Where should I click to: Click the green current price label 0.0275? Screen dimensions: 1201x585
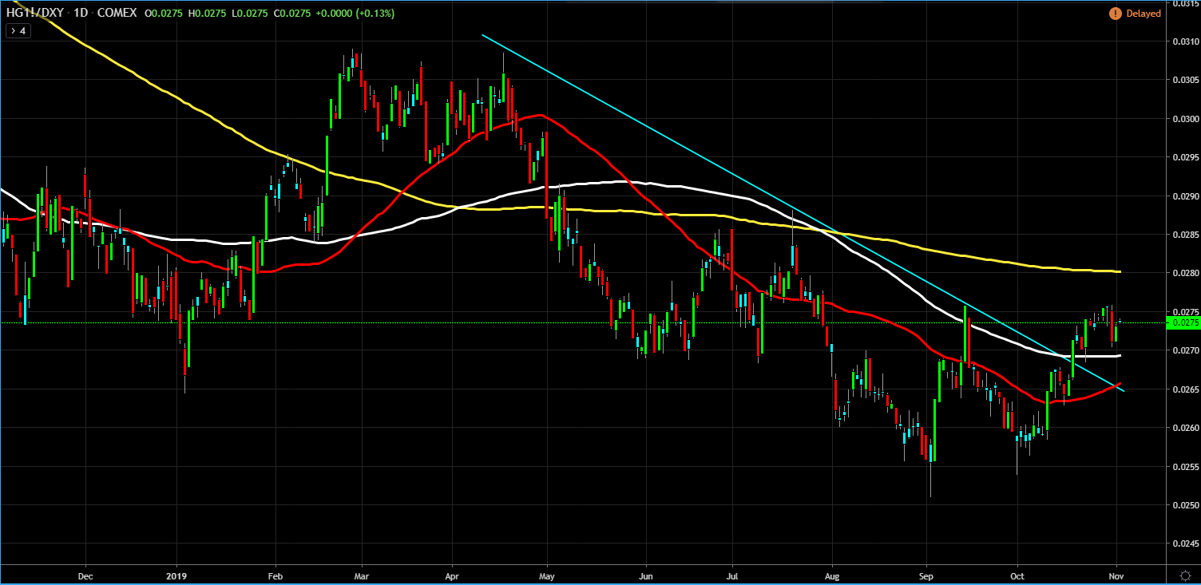click(1182, 322)
